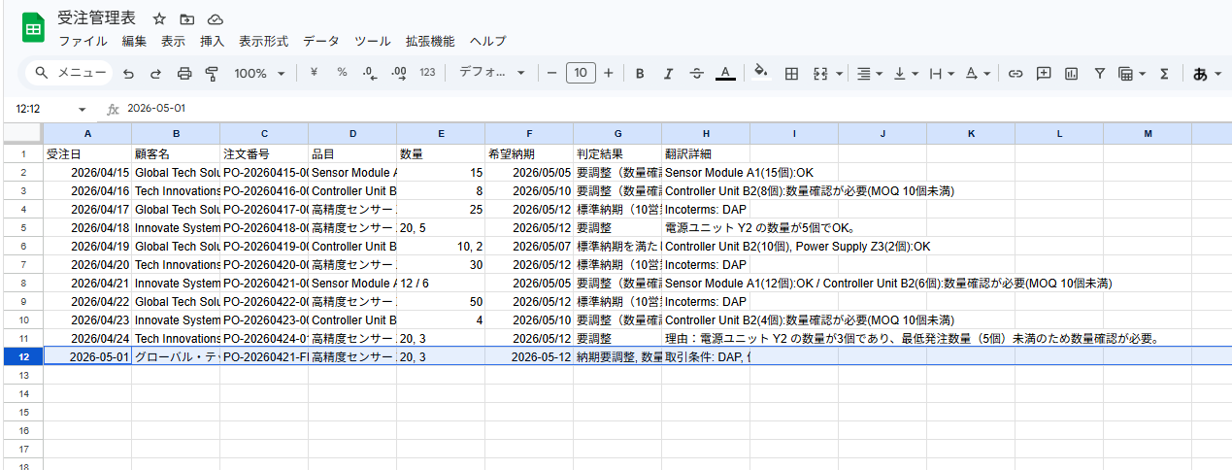The height and width of the screenshot is (470, 1232).
Task: Click the 判定結果 header cell
Action: 617,153
